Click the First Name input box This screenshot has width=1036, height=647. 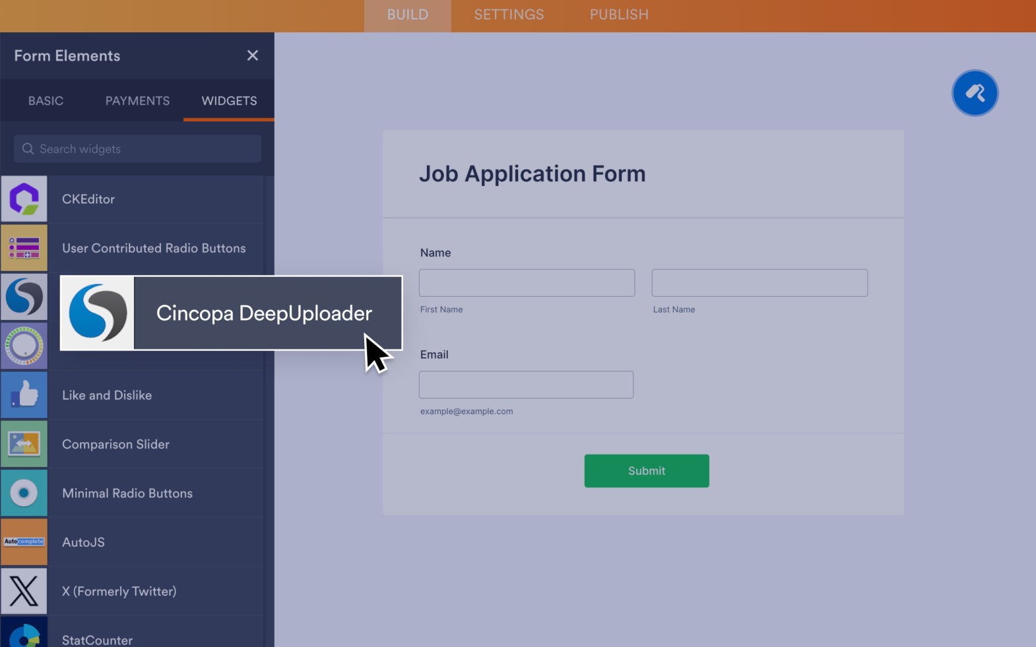pos(527,283)
